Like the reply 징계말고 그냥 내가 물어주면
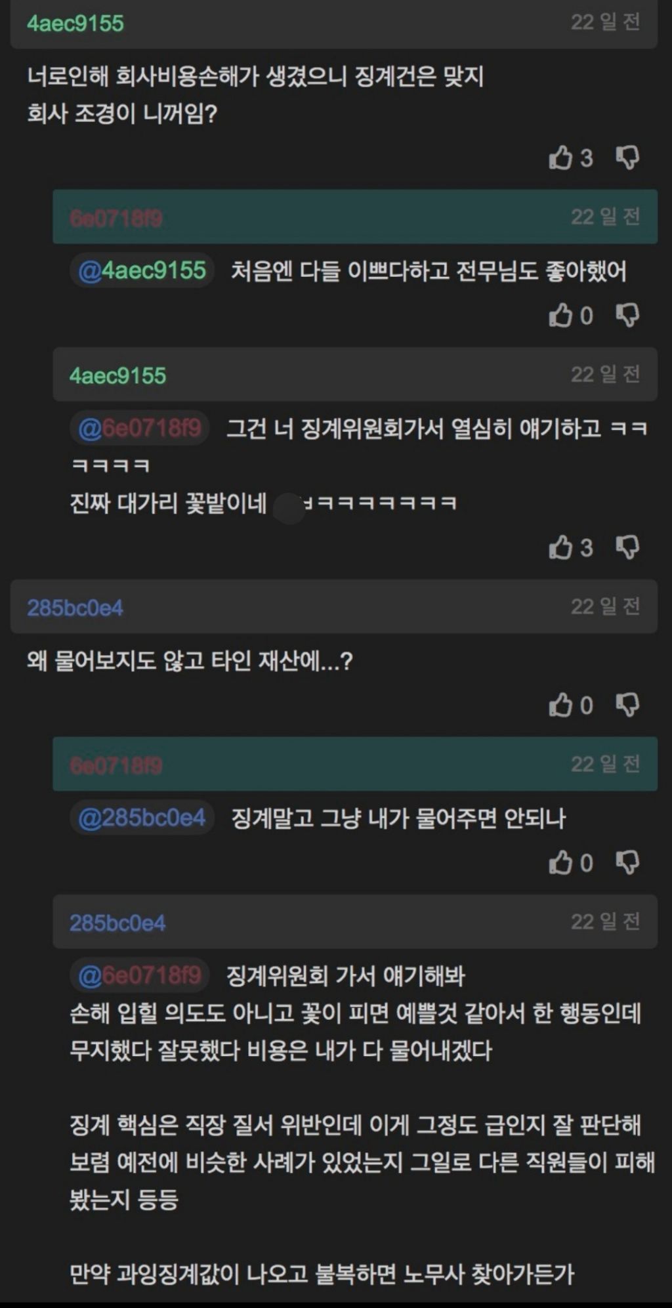Viewport: 672px width, 1308px height. coord(560,862)
